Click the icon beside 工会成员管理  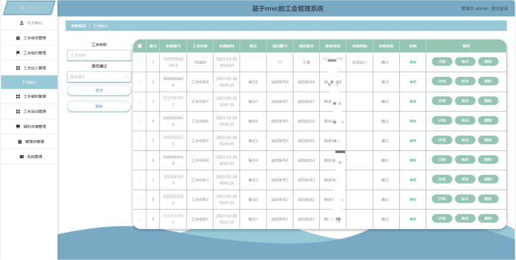[18, 38]
